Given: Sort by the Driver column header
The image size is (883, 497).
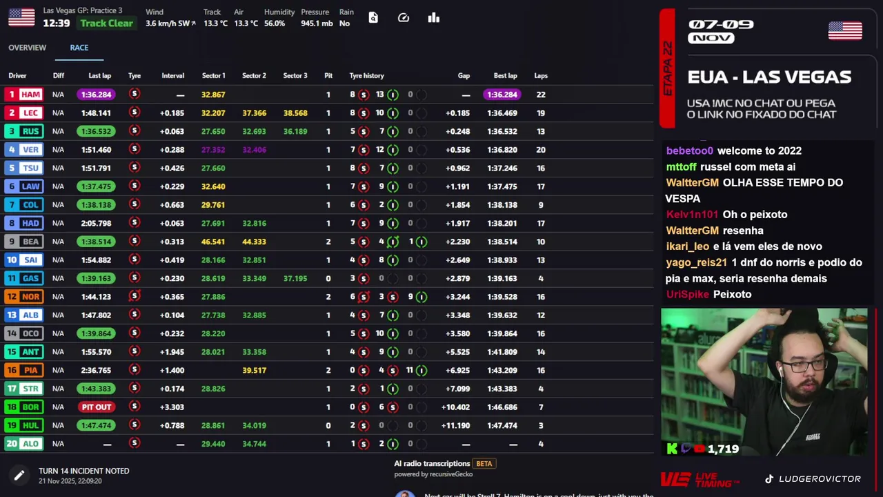Looking at the screenshot, I should point(17,76).
